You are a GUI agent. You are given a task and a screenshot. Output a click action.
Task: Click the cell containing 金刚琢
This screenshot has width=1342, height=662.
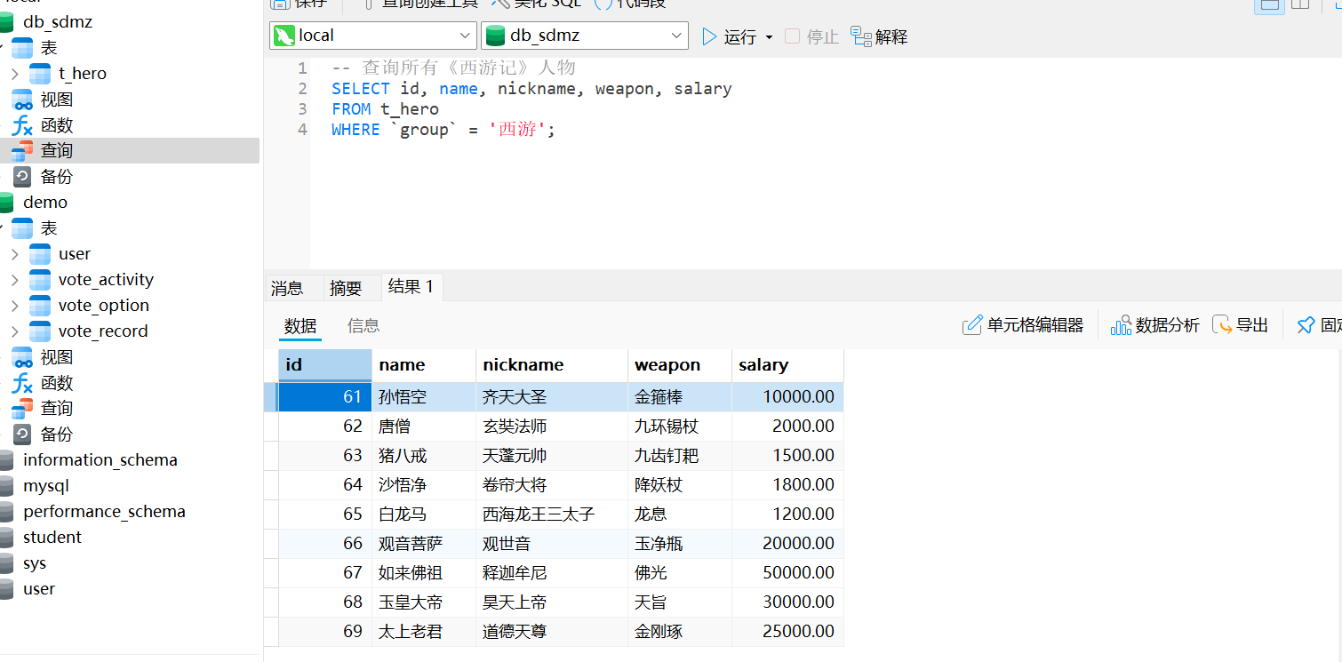[x=679, y=632]
